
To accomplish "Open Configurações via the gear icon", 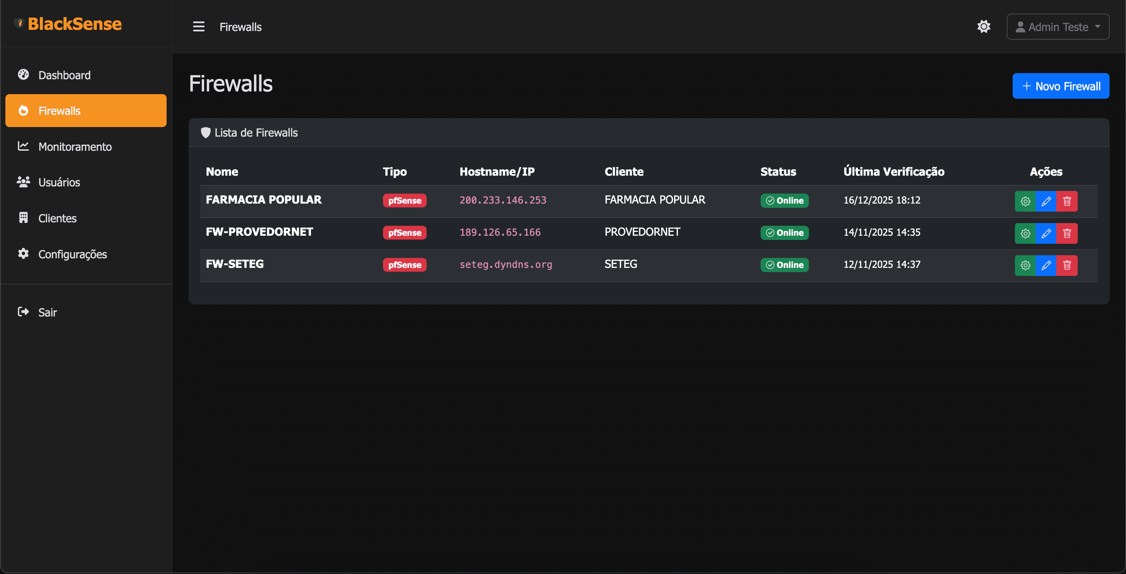I will click(x=23, y=254).
